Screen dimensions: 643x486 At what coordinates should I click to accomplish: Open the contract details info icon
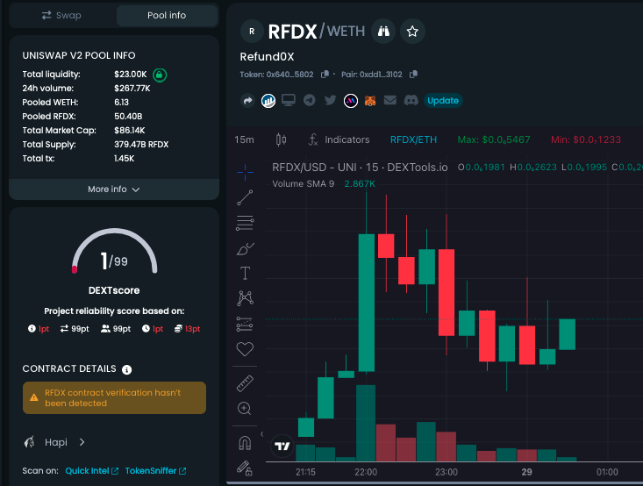point(126,370)
